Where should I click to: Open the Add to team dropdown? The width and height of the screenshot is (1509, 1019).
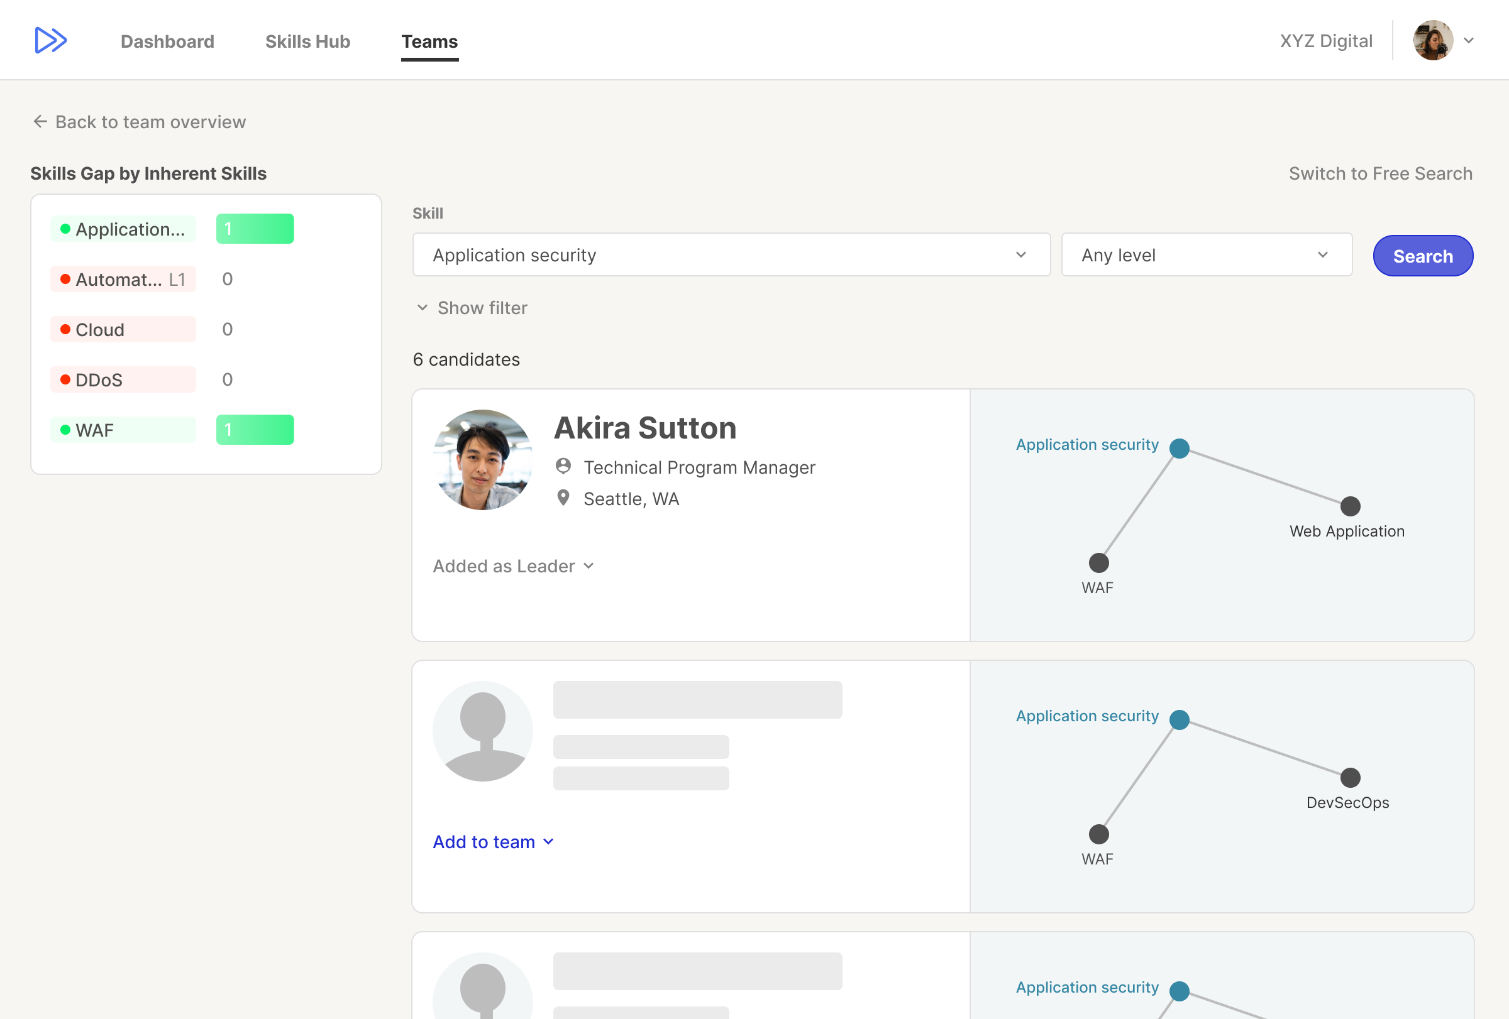click(493, 842)
